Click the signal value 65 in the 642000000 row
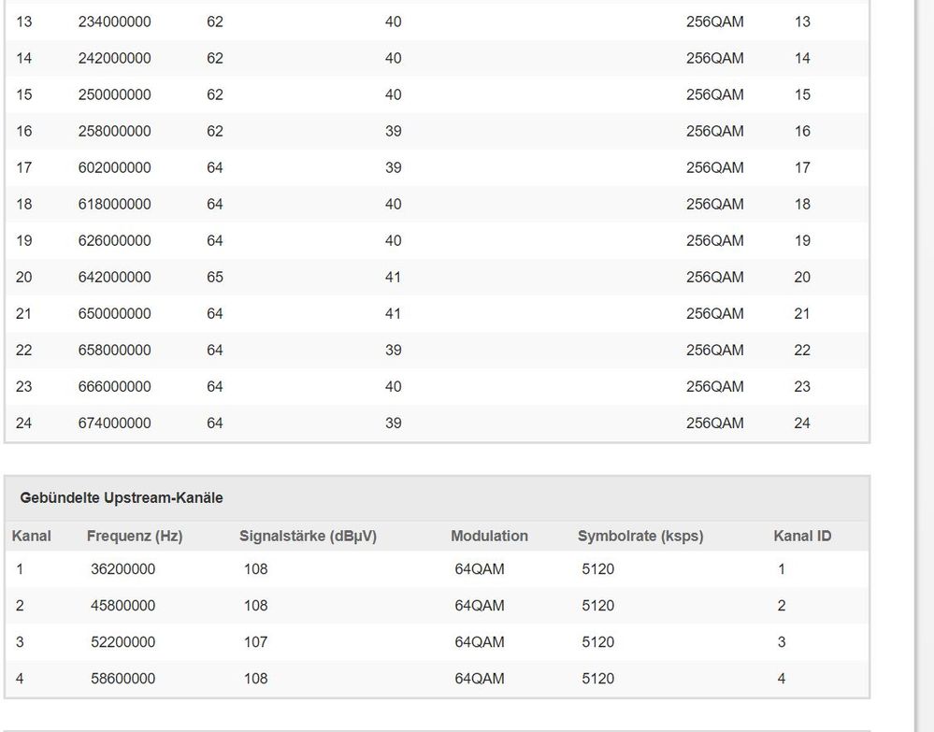Image resolution: width=934 pixels, height=732 pixels. 215,277
